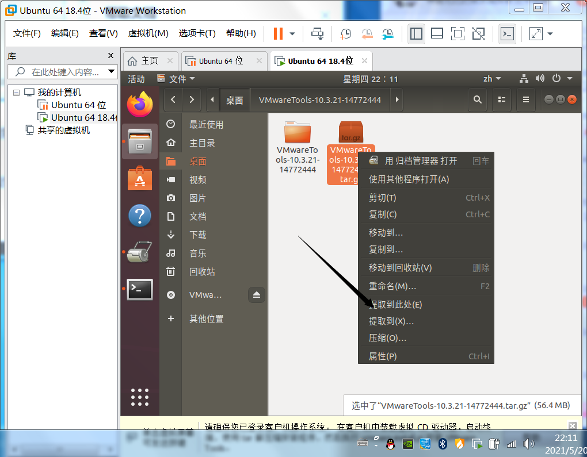Viewport: 587px width, 457px height.
Task: Open the 文件(F) menu
Action: click(x=27, y=33)
